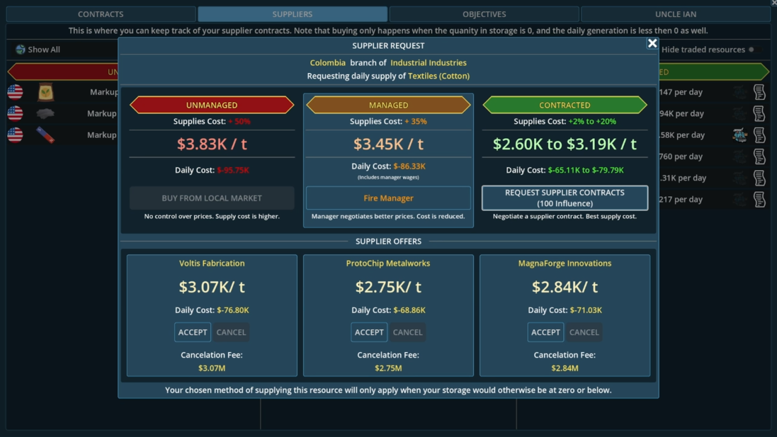Click the Industrial Industries company link
This screenshot has height=437, width=777.
pyautogui.click(x=428, y=63)
